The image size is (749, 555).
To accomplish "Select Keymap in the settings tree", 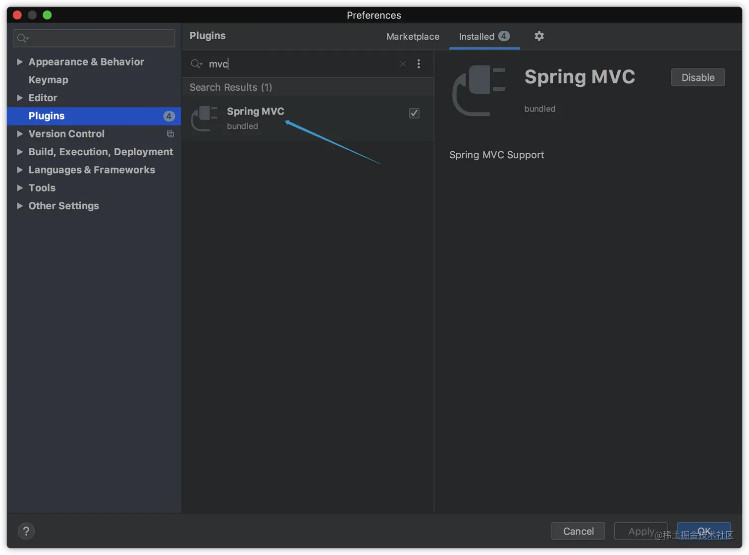I will [x=49, y=80].
